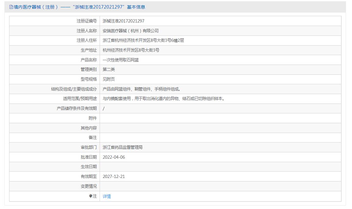Select the 见附页 value
The height and width of the screenshot is (209, 352).
click(109, 79)
